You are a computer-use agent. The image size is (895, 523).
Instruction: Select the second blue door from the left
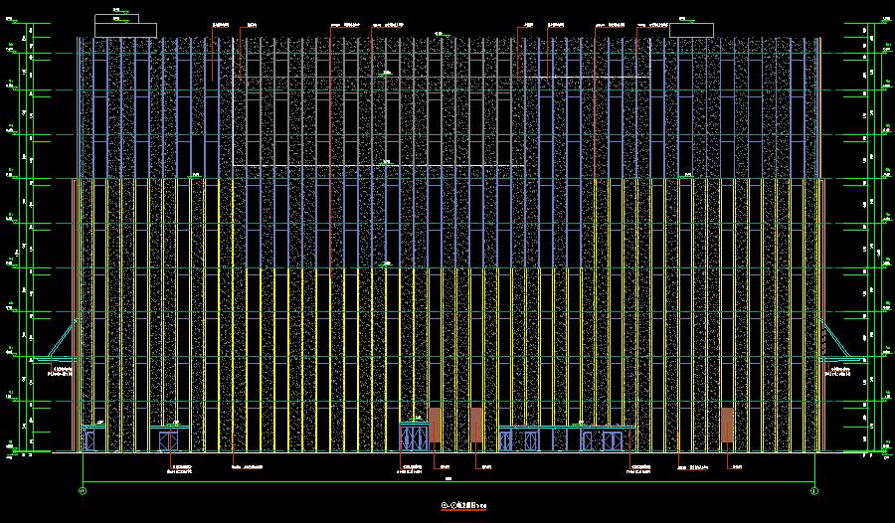[168, 438]
